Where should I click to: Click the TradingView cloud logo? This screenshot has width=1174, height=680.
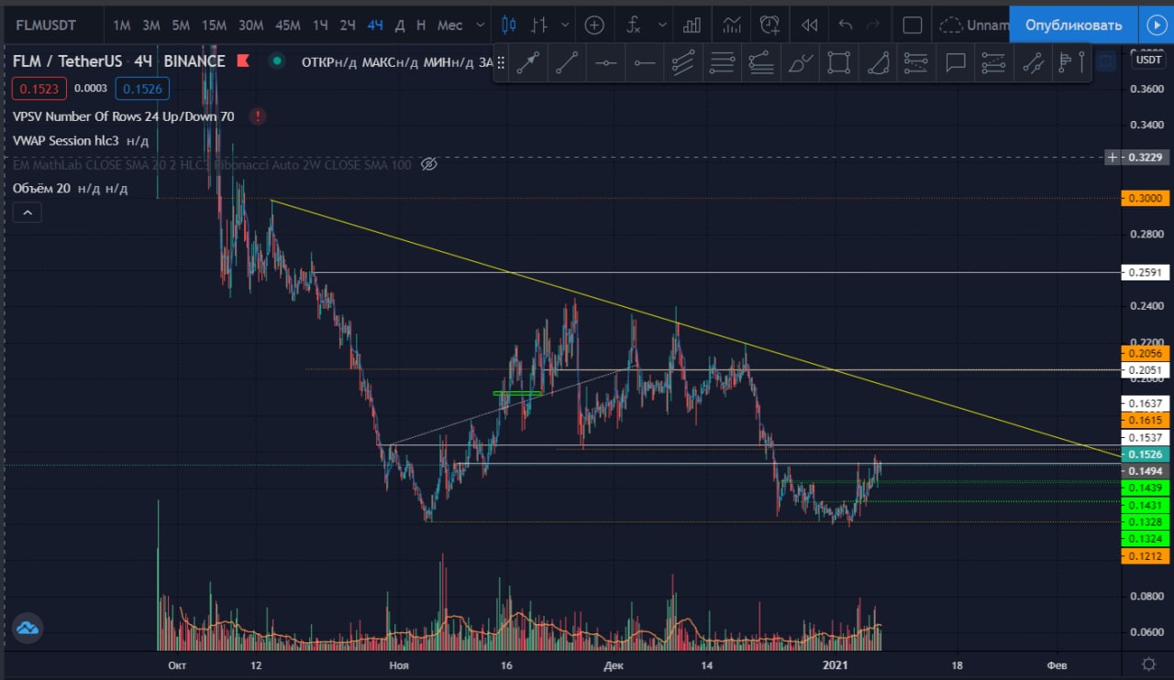(27, 628)
